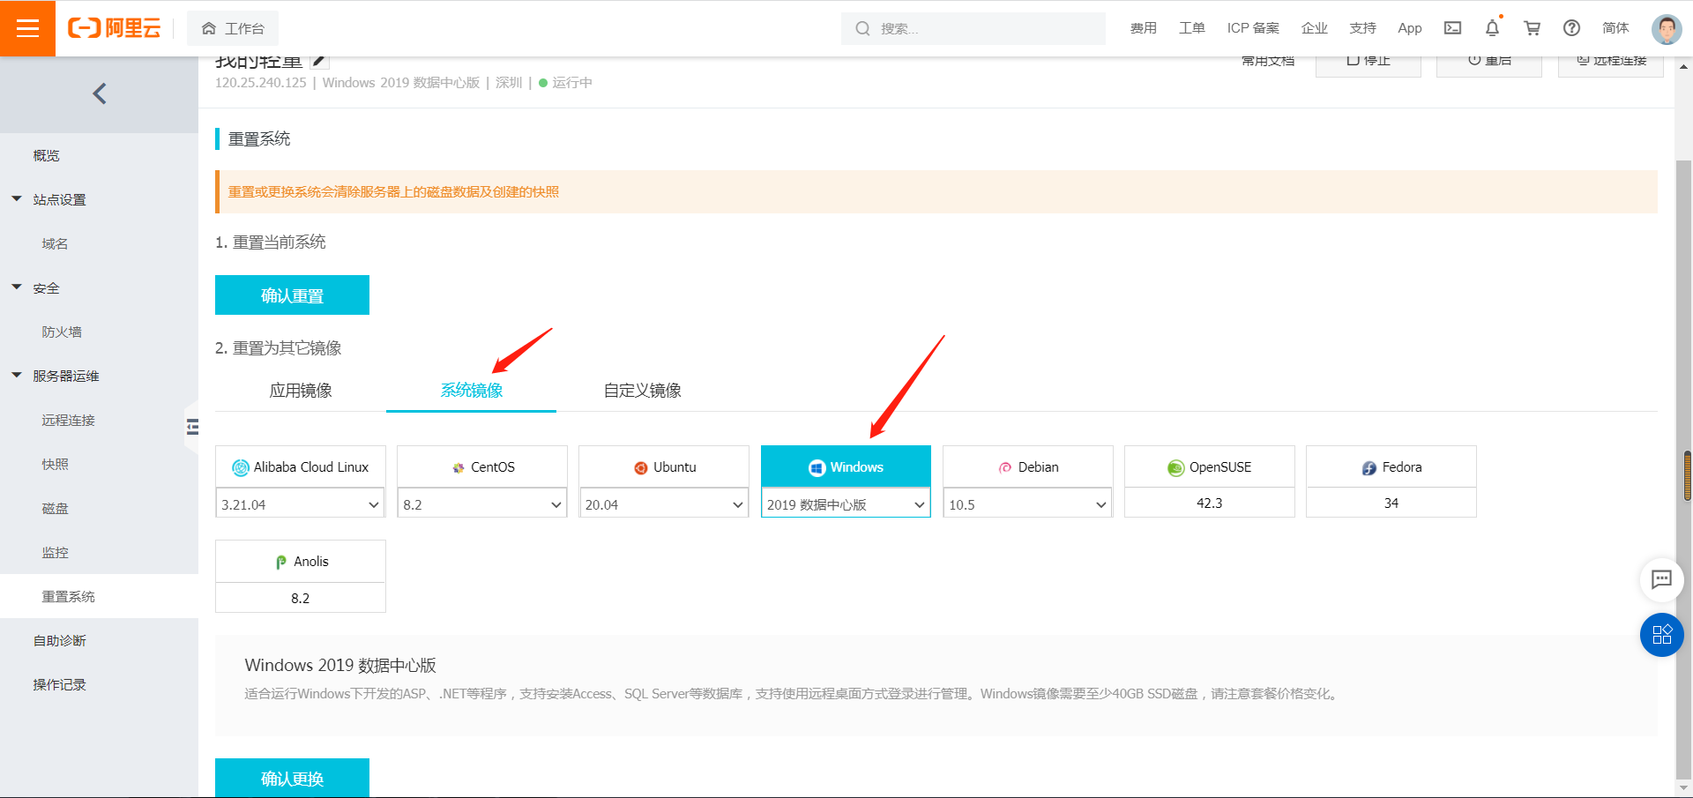The width and height of the screenshot is (1693, 798).
Task: Click the 确认重置 button
Action: (292, 295)
